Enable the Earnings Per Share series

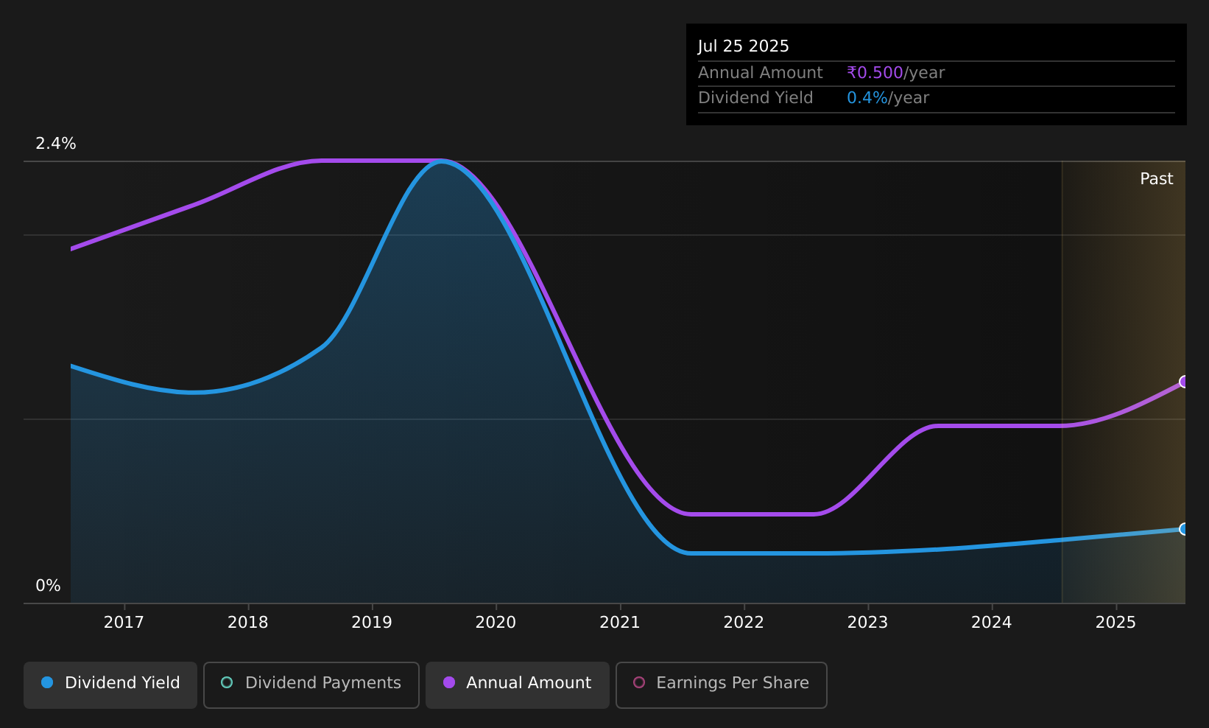pos(721,685)
